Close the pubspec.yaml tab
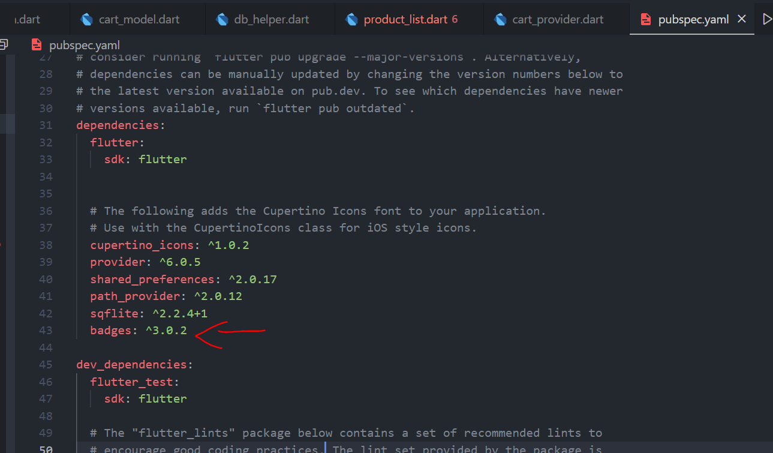Screen dimensions: 773x453 point(741,19)
